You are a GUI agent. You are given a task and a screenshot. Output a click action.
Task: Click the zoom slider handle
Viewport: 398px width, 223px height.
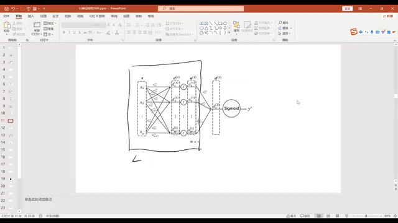[x=366, y=216]
